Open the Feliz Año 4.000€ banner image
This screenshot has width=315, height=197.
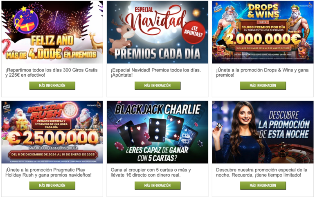(x=52, y=32)
